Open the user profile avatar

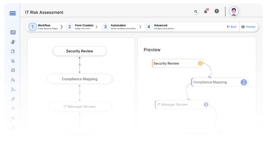pos(234,11)
